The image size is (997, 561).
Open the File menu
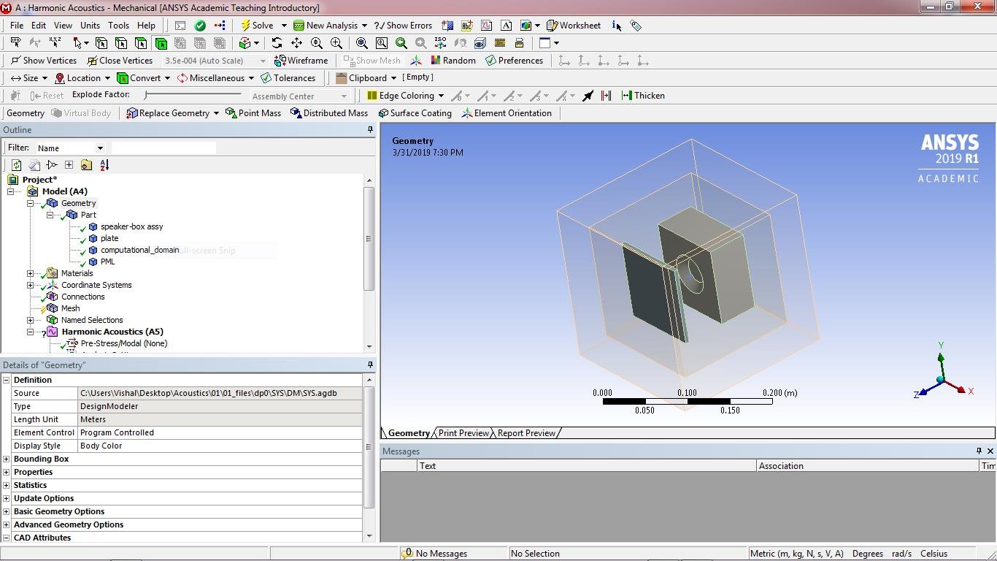[x=16, y=26]
